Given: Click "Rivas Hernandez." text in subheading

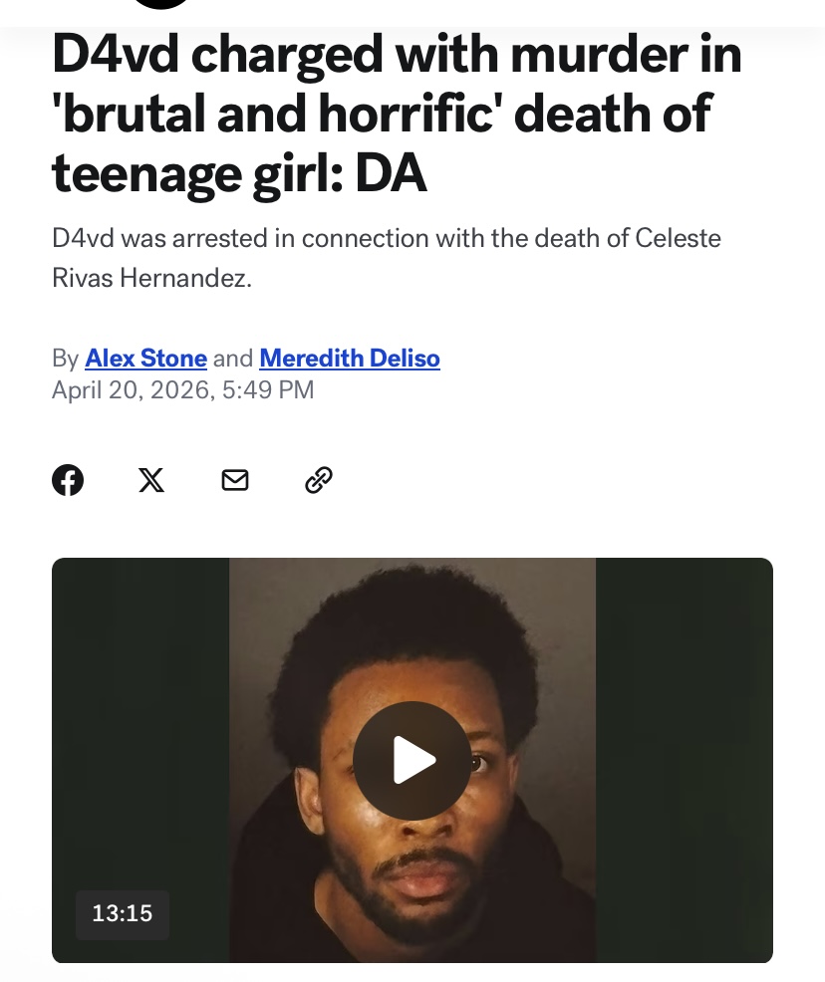Looking at the screenshot, I should [x=152, y=278].
